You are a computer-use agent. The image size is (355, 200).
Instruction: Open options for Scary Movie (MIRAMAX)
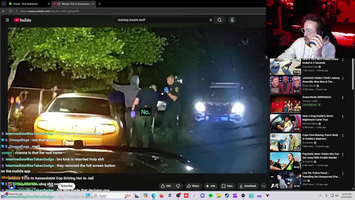(x=343, y=98)
